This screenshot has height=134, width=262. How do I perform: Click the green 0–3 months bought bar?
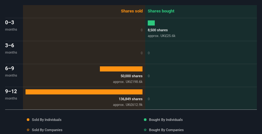pos(151,23)
